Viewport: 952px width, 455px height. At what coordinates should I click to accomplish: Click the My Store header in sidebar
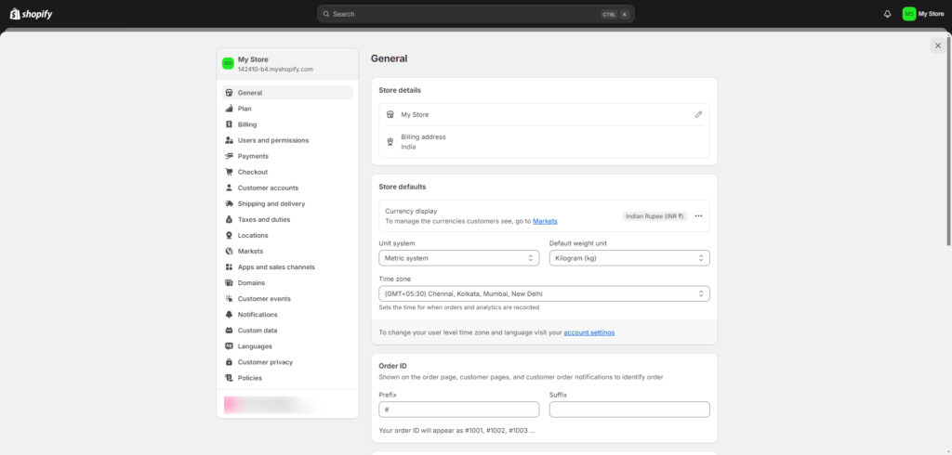287,64
